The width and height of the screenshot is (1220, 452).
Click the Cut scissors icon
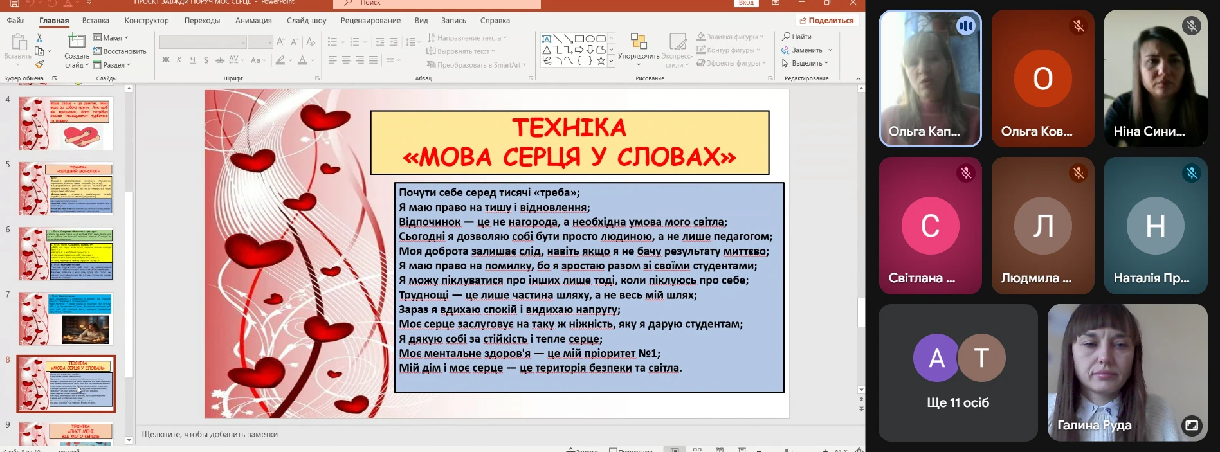coord(39,39)
